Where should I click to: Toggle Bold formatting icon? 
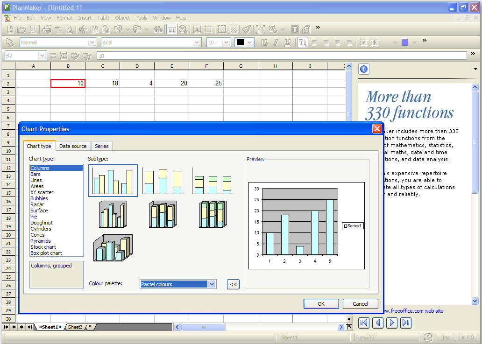(264, 42)
